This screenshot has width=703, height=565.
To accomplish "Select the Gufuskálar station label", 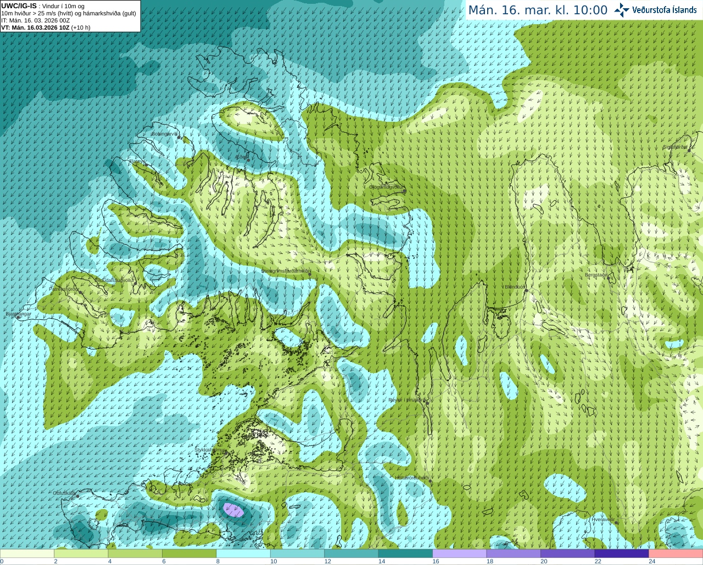I will (x=64, y=493).
